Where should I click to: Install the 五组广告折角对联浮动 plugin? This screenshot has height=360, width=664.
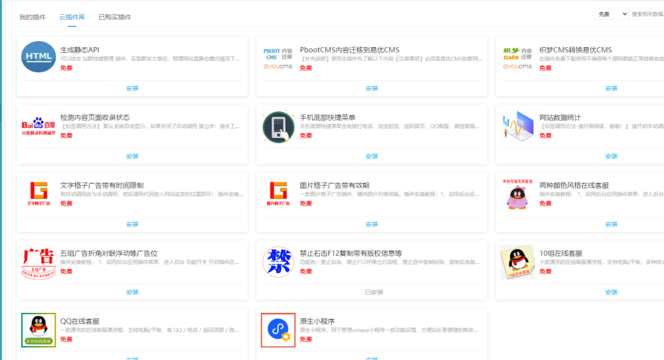click(132, 292)
